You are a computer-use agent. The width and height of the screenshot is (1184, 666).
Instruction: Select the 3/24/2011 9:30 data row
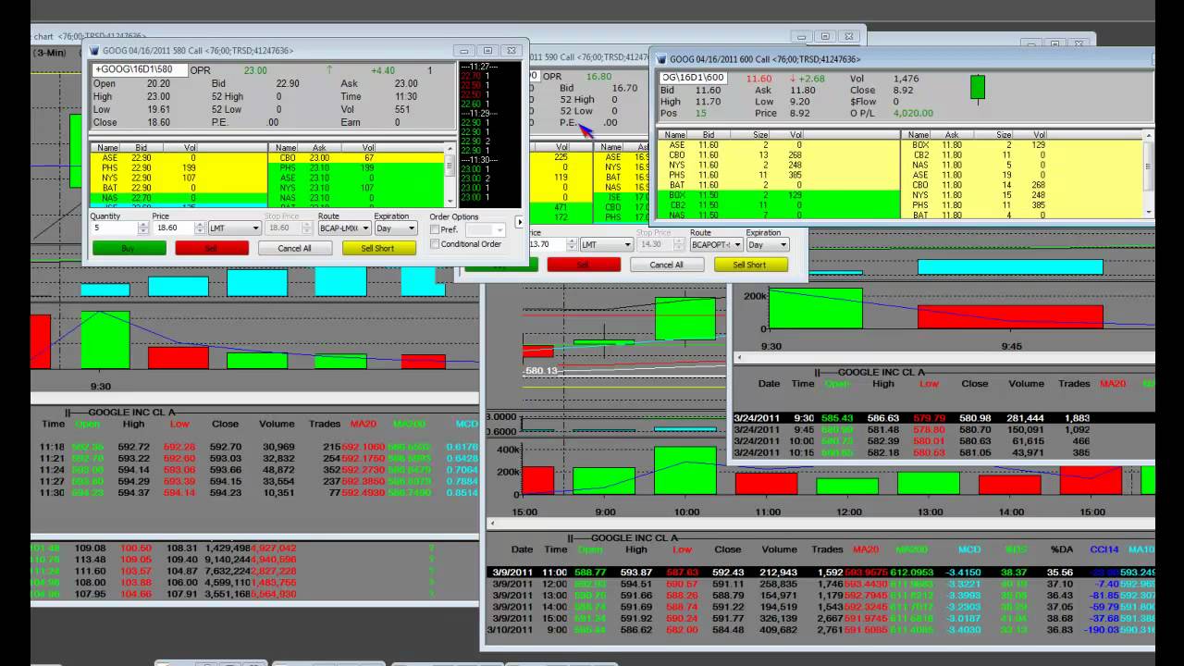click(943, 418)
